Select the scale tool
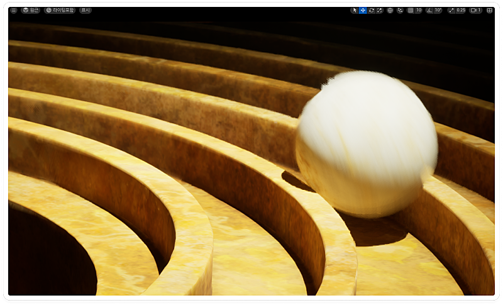 (379, 10)
